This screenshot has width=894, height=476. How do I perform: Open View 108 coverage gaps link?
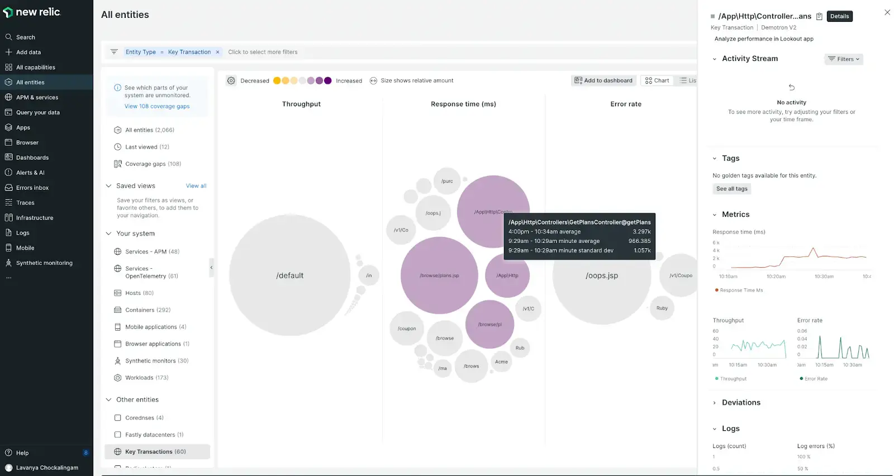point(157,106)
